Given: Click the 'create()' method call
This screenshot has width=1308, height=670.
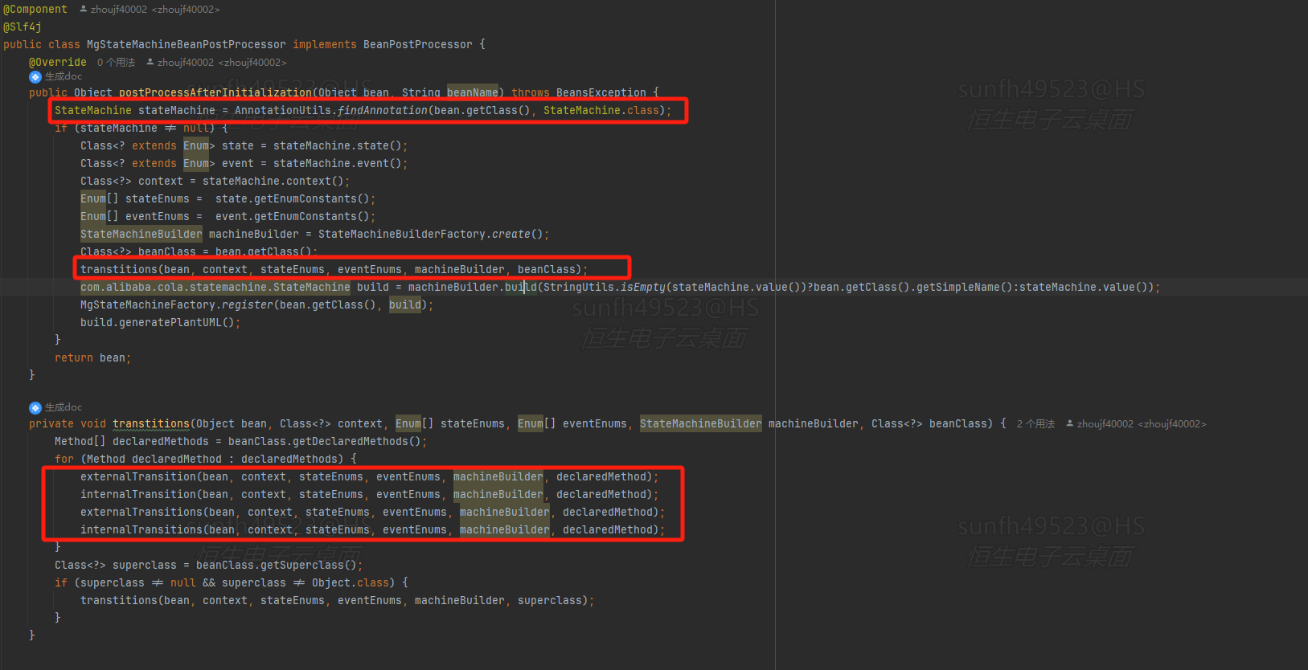Looking at the screenshot, I should 518,235.
